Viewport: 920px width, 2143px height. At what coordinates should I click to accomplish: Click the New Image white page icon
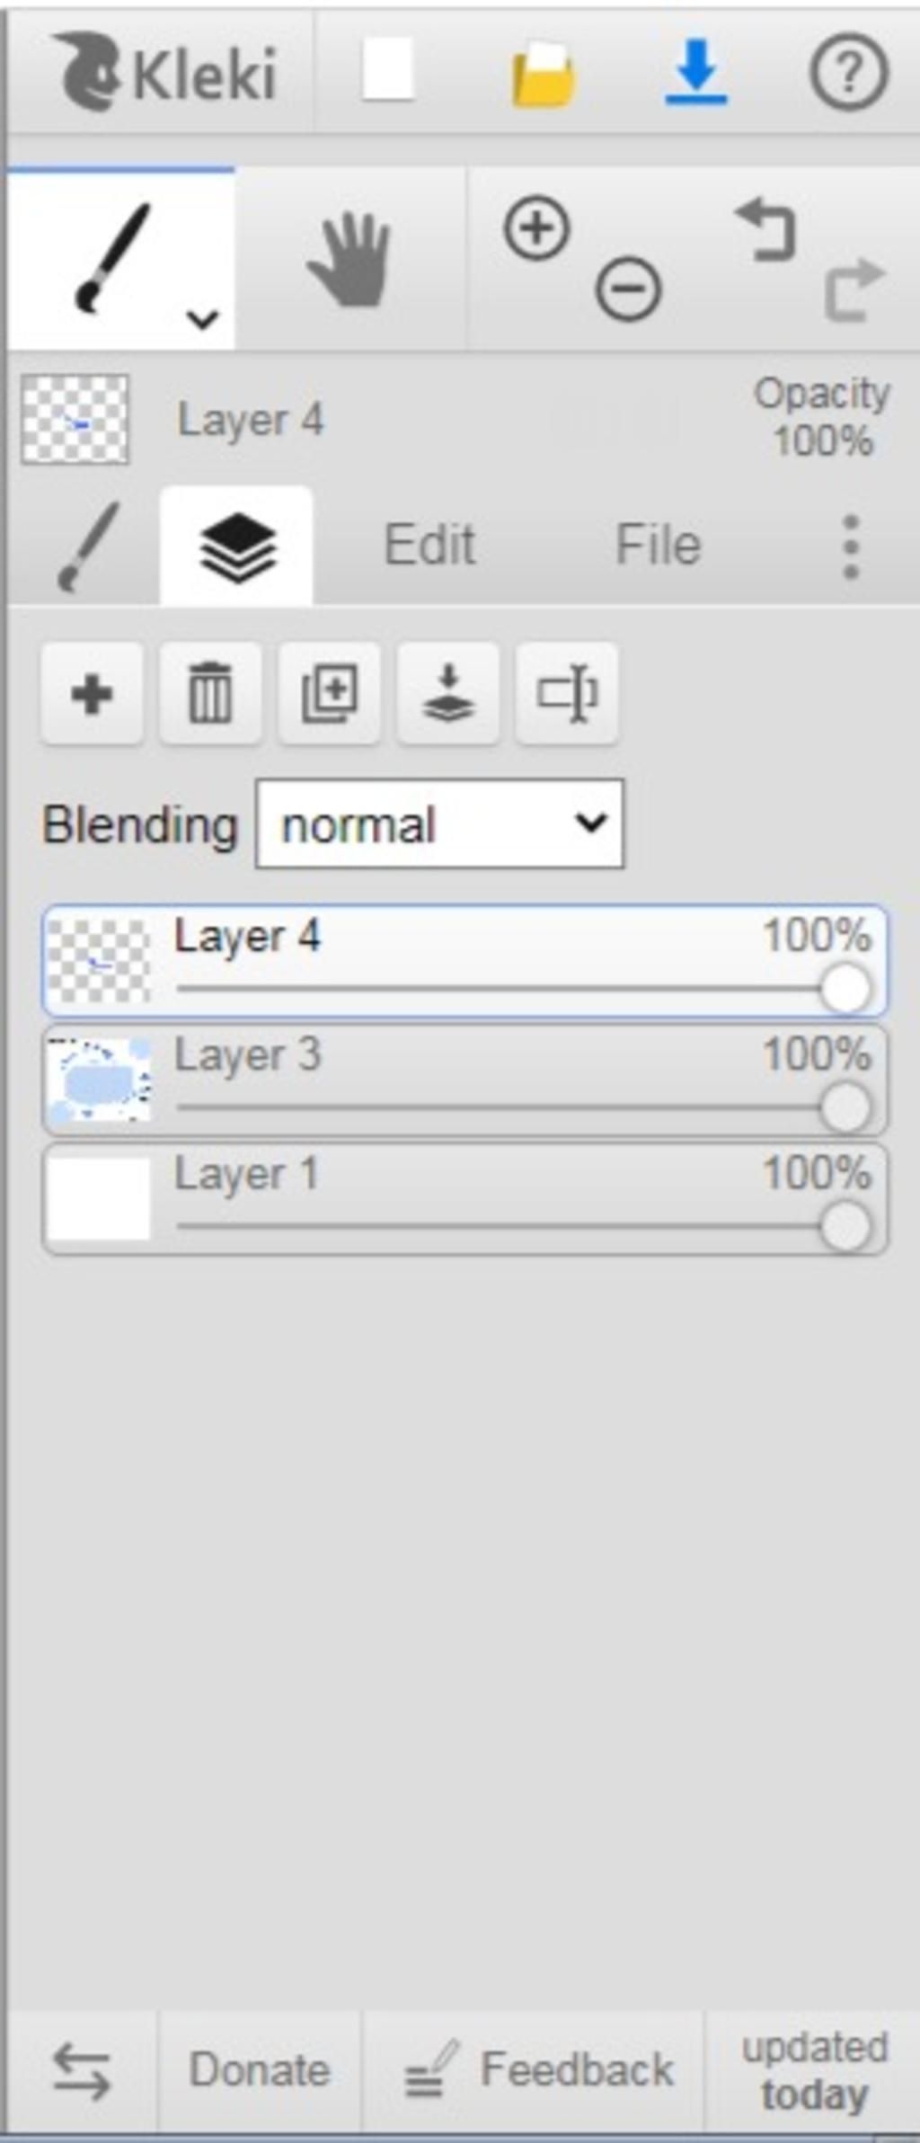(x=387, y=70)
